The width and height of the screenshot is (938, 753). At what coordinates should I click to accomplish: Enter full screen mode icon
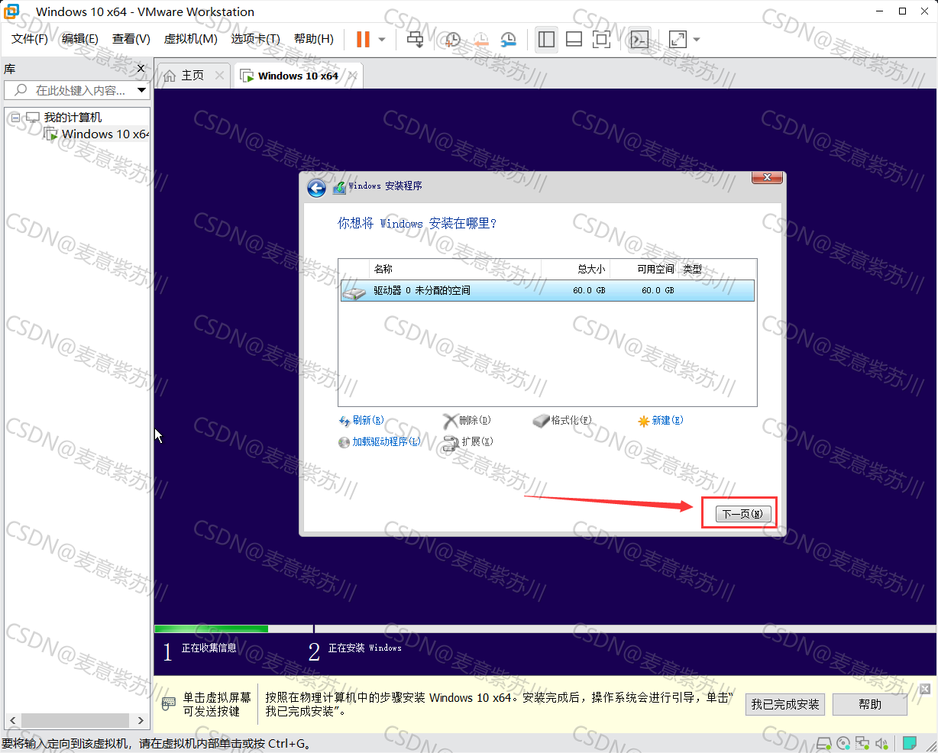(x=602, y=39)
